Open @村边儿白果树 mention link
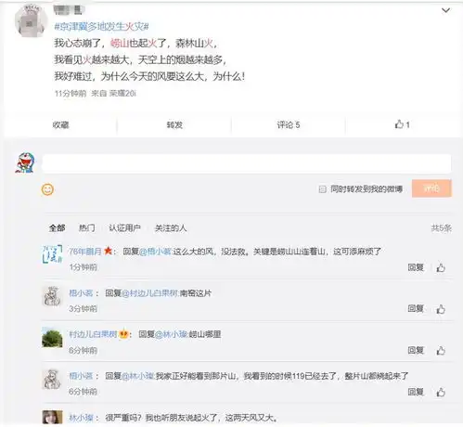Screen dimensions: 463x427 coord(150,293)
